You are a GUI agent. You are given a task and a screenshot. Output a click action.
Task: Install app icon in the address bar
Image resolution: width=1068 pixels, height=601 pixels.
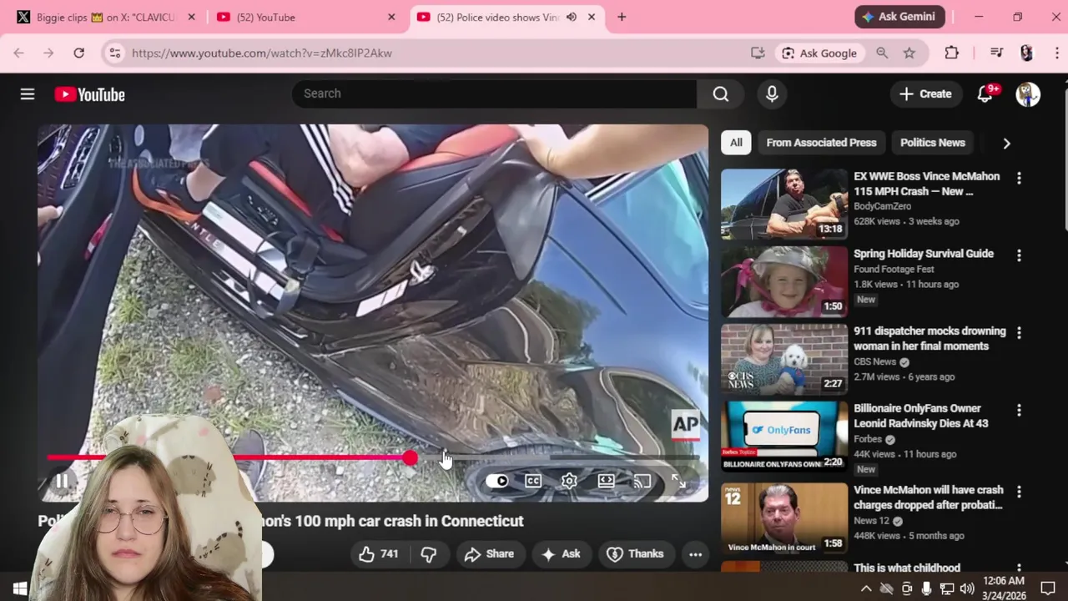point(758,53)
